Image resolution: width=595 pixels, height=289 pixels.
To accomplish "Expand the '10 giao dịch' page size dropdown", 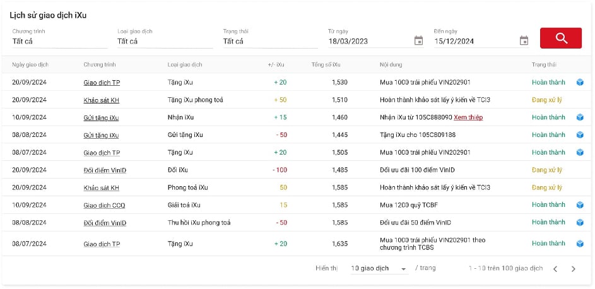I will point(379,269).
